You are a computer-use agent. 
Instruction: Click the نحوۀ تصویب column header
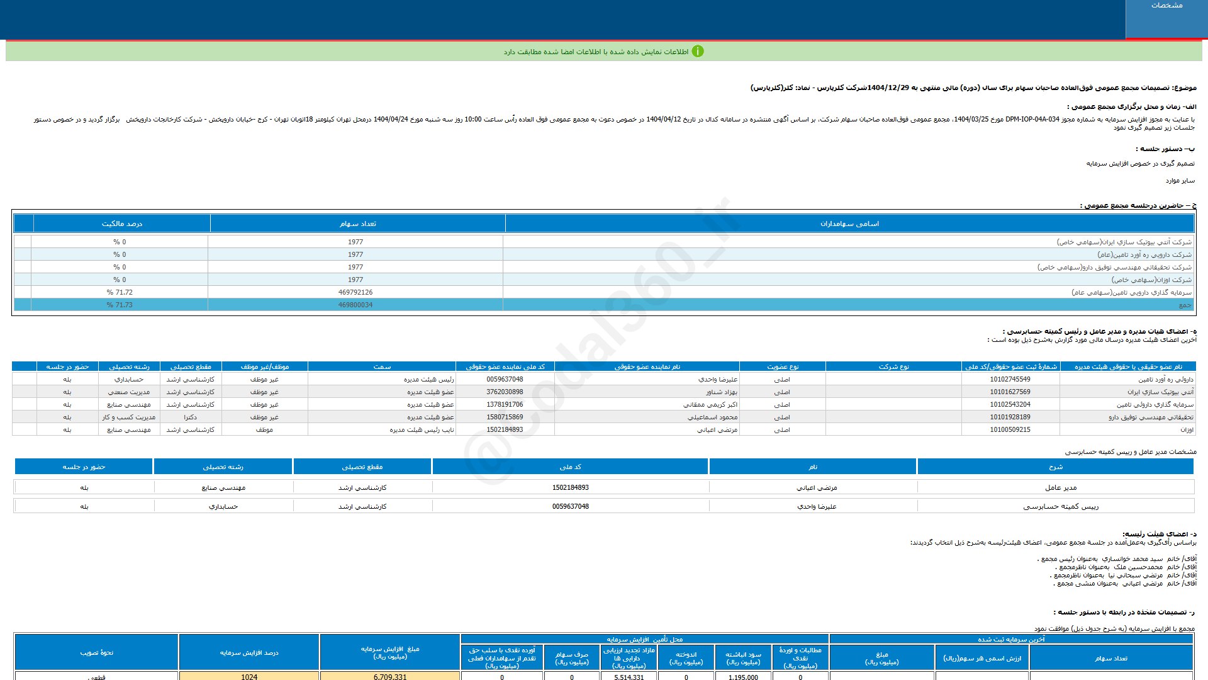(x=96, y=652)
